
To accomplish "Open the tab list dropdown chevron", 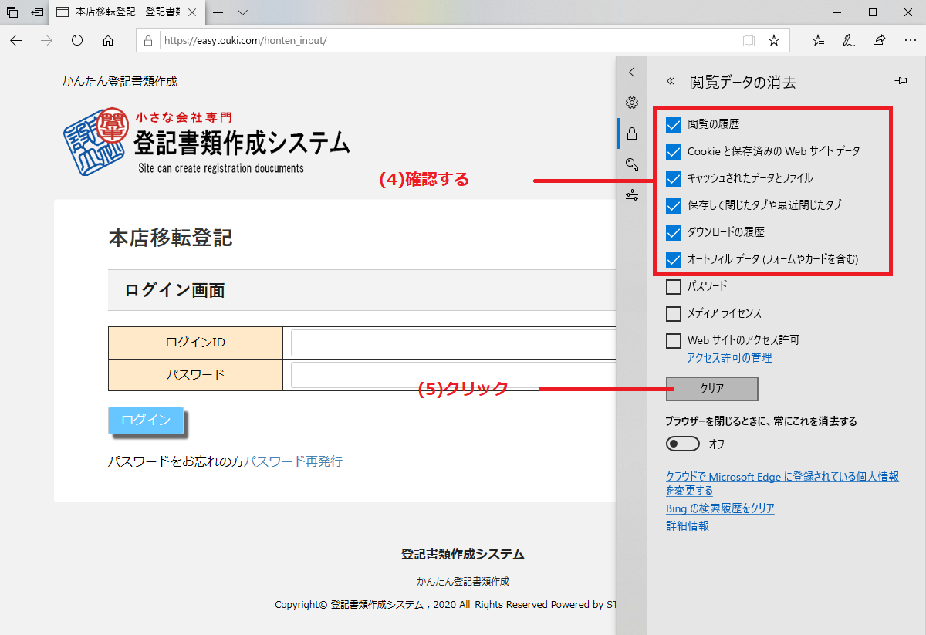I will [242, 12].
